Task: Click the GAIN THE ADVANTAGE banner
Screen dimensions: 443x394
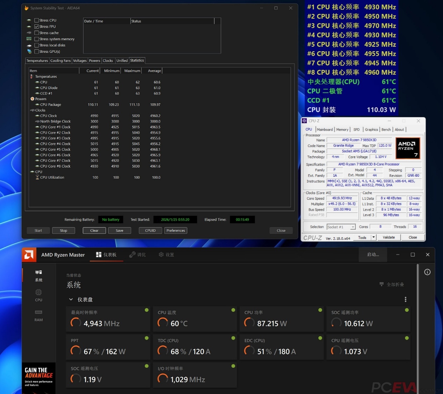Action: (38, 377)
